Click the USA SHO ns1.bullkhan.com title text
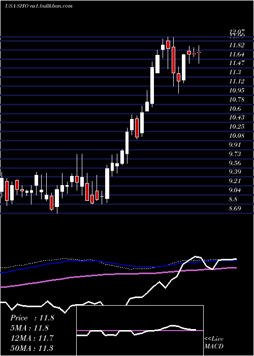Viewport: 254px width, 356px height. [x=39, y=6]
